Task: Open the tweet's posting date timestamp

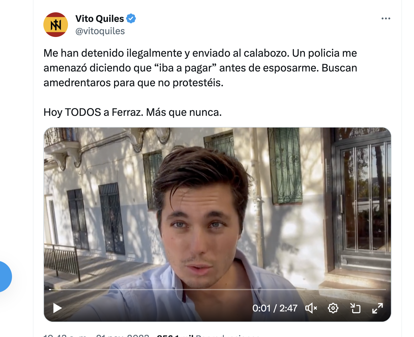Action: coord(96,335)
